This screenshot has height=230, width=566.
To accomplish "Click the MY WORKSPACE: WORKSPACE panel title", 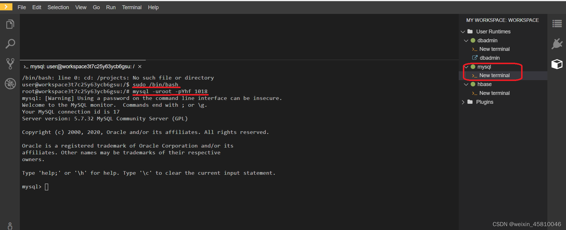I will pyautogui.click(x=502, y=20).
